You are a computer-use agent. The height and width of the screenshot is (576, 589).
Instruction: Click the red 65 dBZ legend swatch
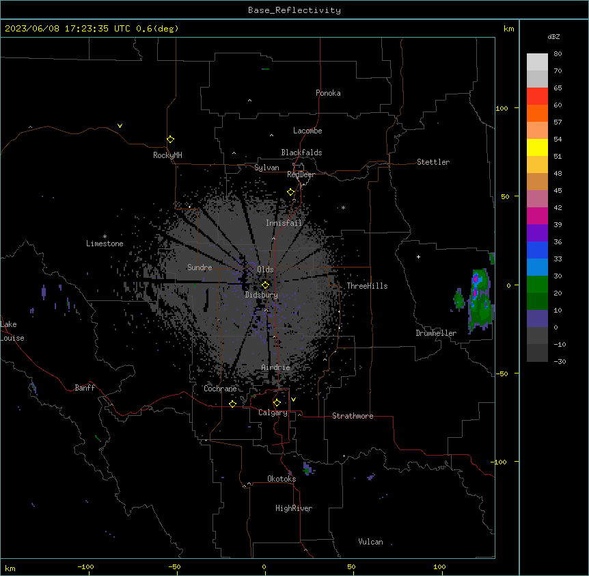click(x=537, y=96)
